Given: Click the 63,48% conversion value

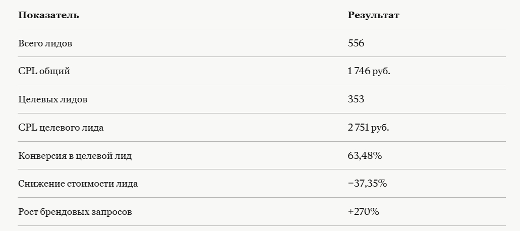Looking at the screenshot, I should click(x=365, y=156).
